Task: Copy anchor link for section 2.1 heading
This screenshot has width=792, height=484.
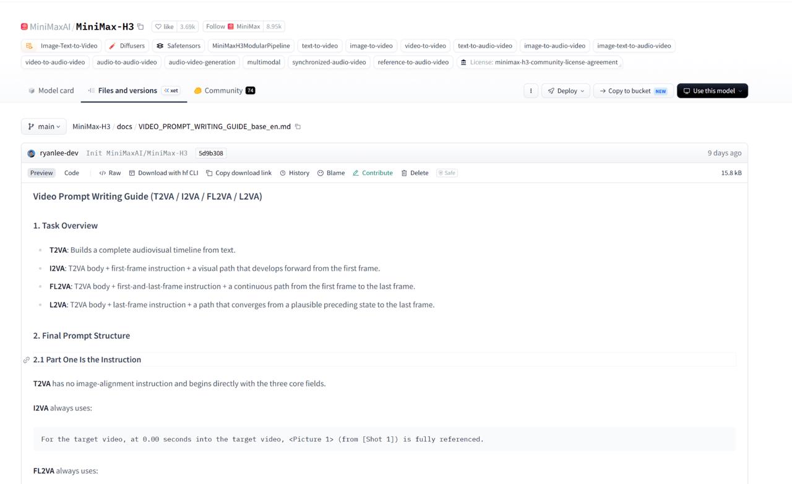Action: pos(27,360)
